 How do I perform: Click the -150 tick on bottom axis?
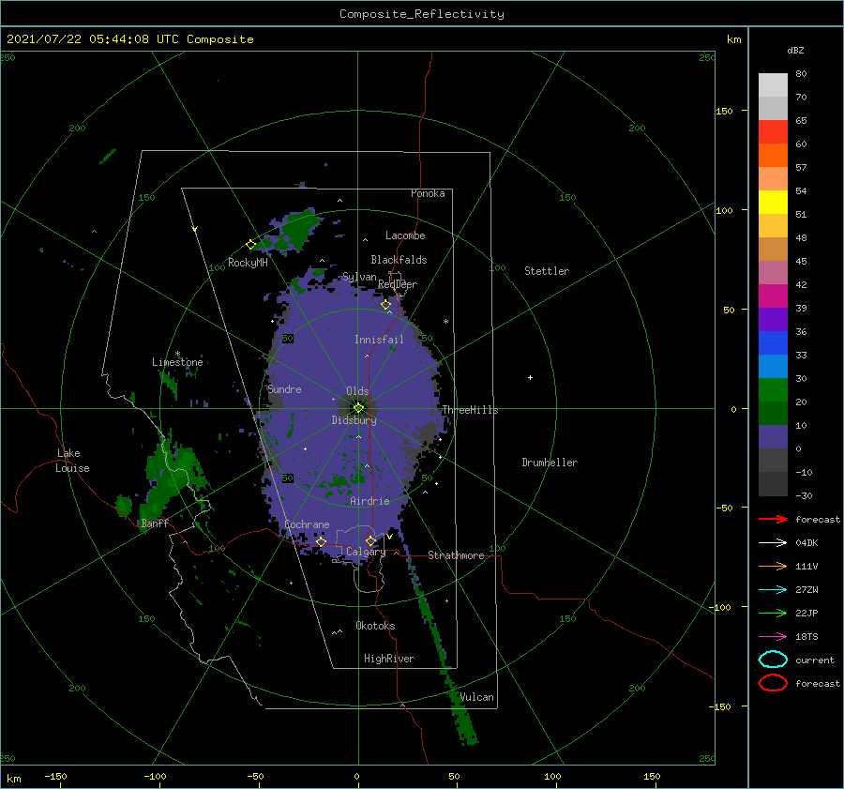(x=56, y=776)
